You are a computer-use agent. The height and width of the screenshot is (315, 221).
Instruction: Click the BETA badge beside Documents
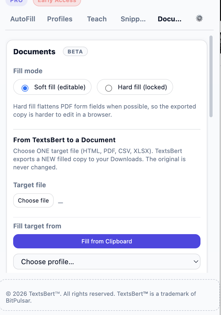pos(75,51)
